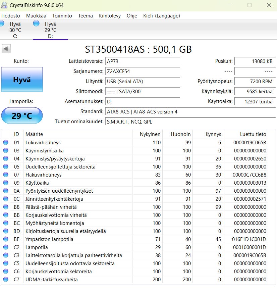Click blue status orb for Hakuvirhetiheys row

pyautogui.click(x=6, y=175)
